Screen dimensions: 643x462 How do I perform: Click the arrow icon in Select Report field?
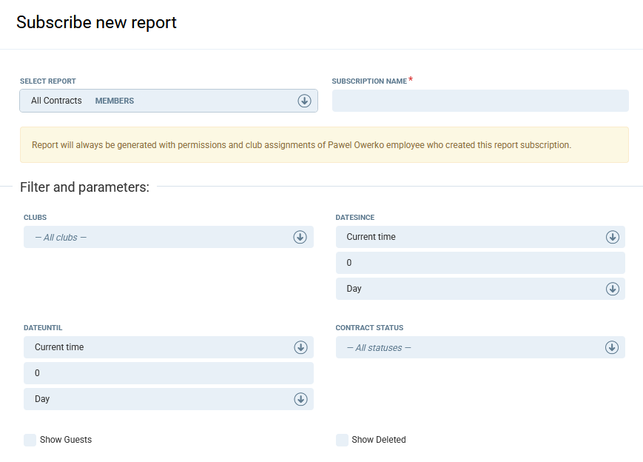point(304,101)
